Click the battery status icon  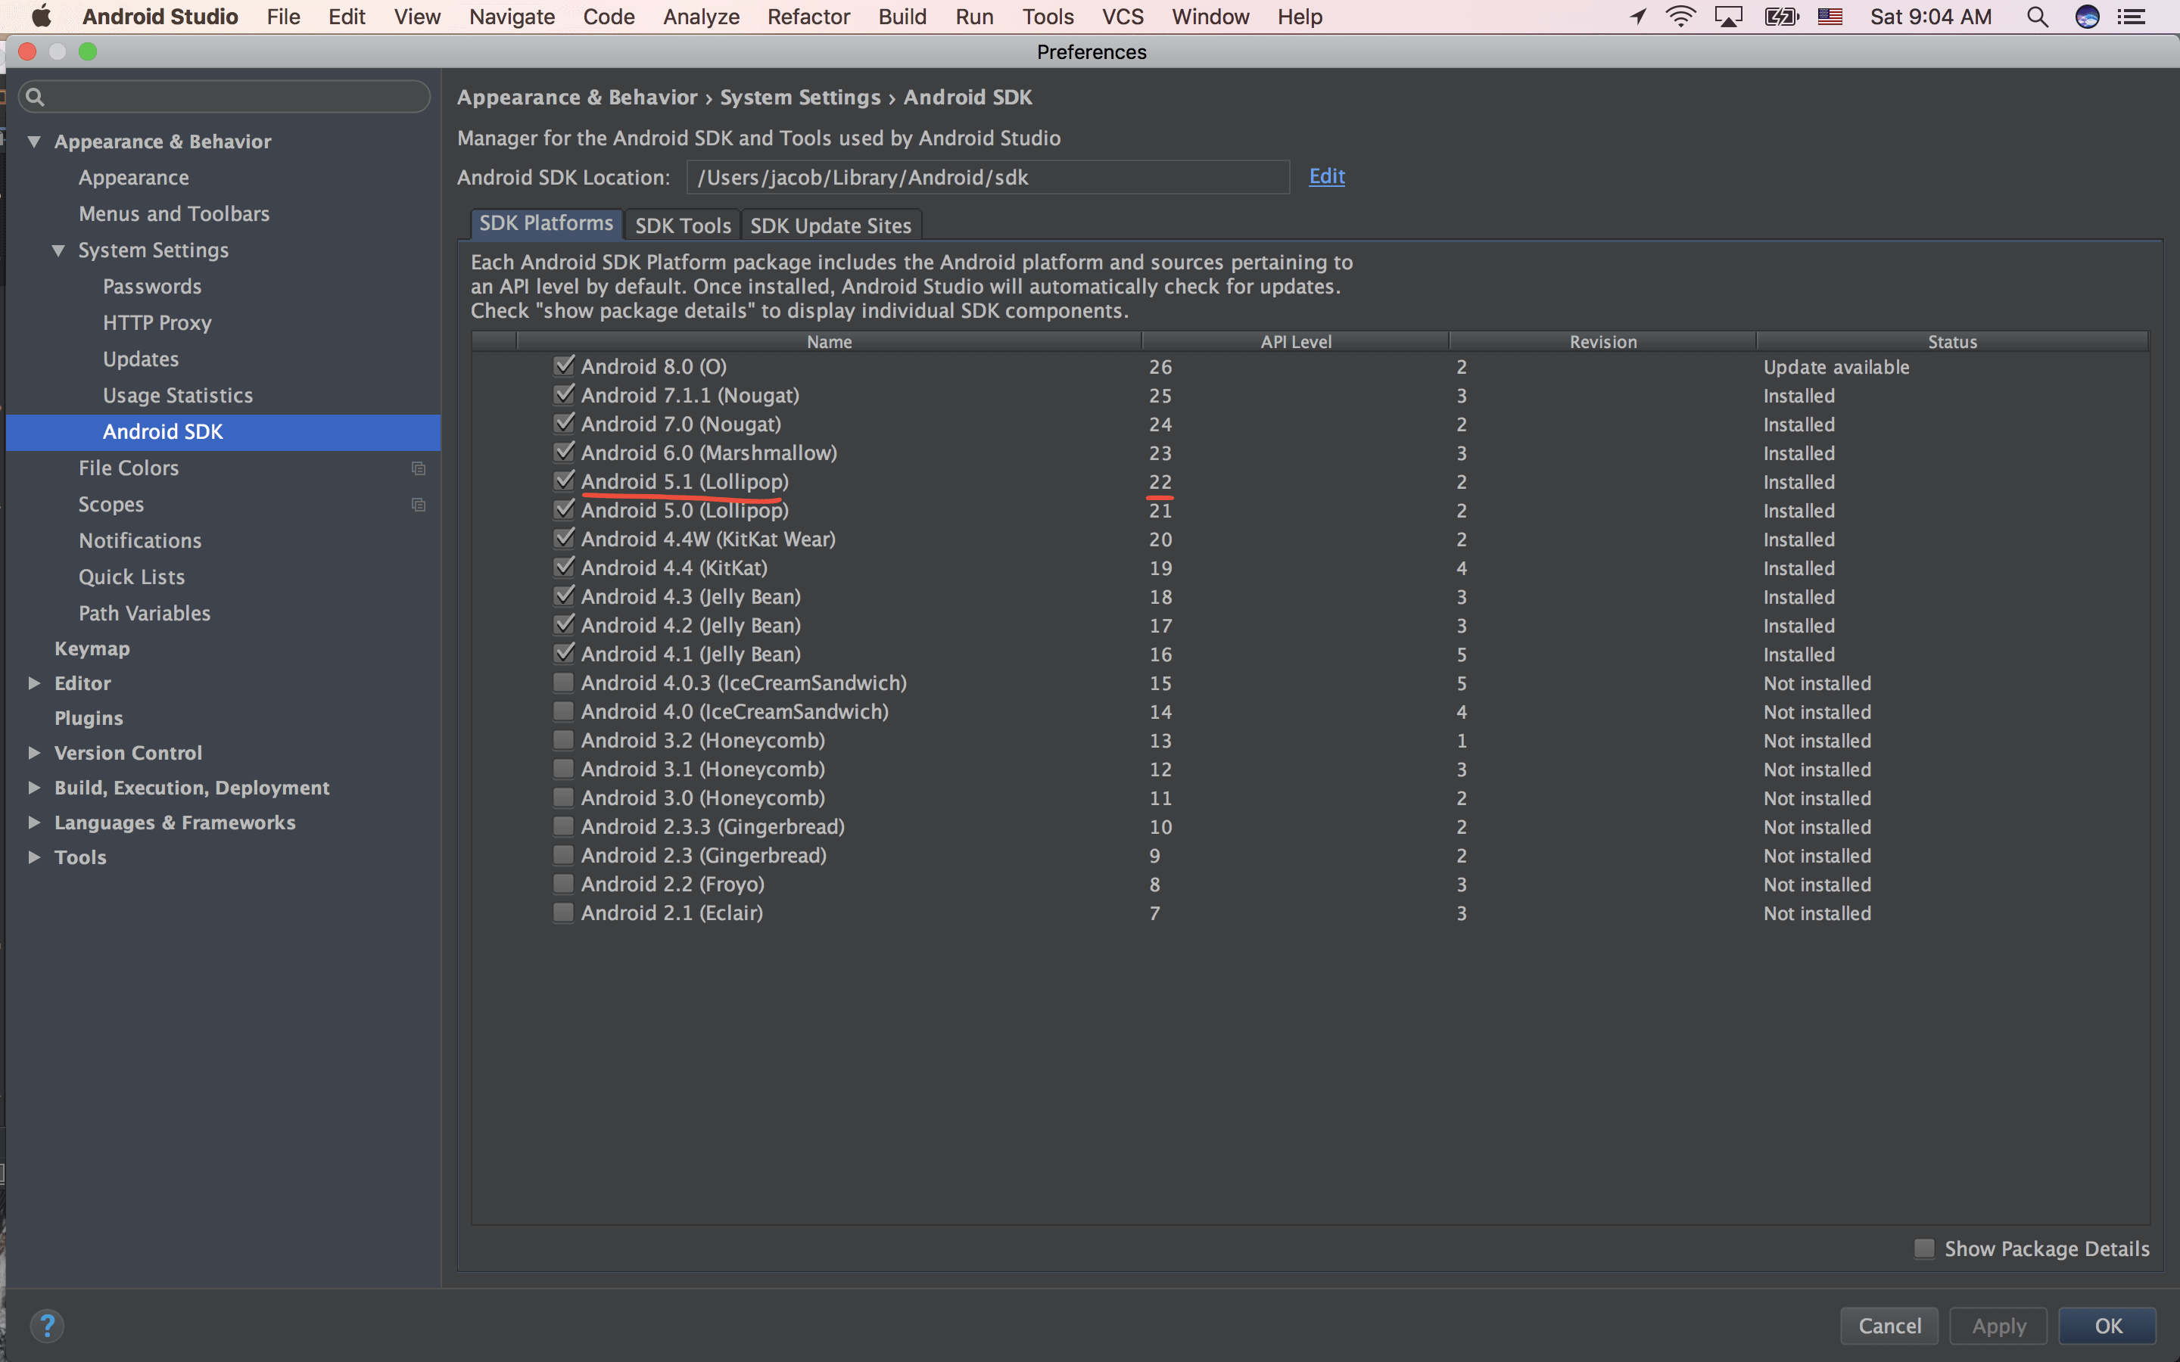click(1781, 16)
